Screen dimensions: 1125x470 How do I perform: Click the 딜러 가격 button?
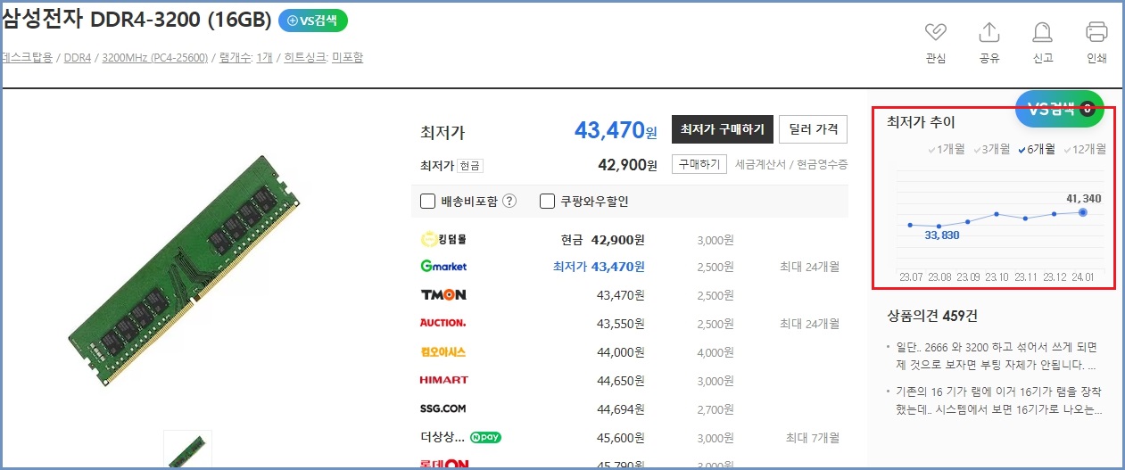click(x=813, y=129)
